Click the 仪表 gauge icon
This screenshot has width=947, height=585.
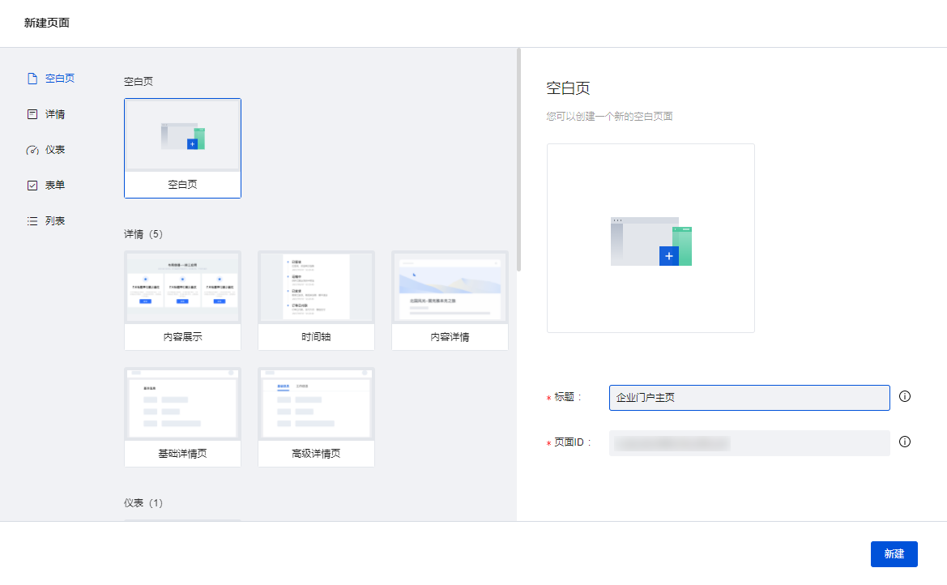(x=32, y=150)
